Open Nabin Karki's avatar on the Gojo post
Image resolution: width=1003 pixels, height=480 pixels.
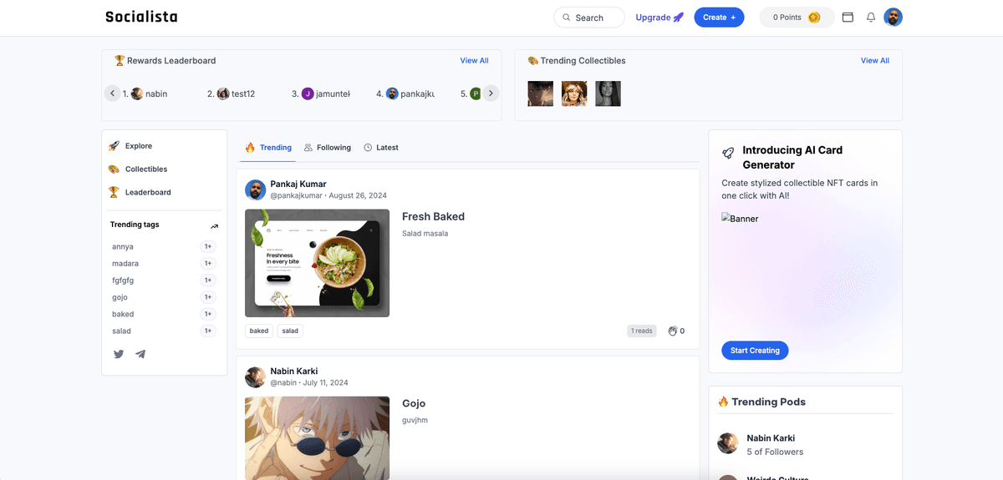(x=255, y=377)
